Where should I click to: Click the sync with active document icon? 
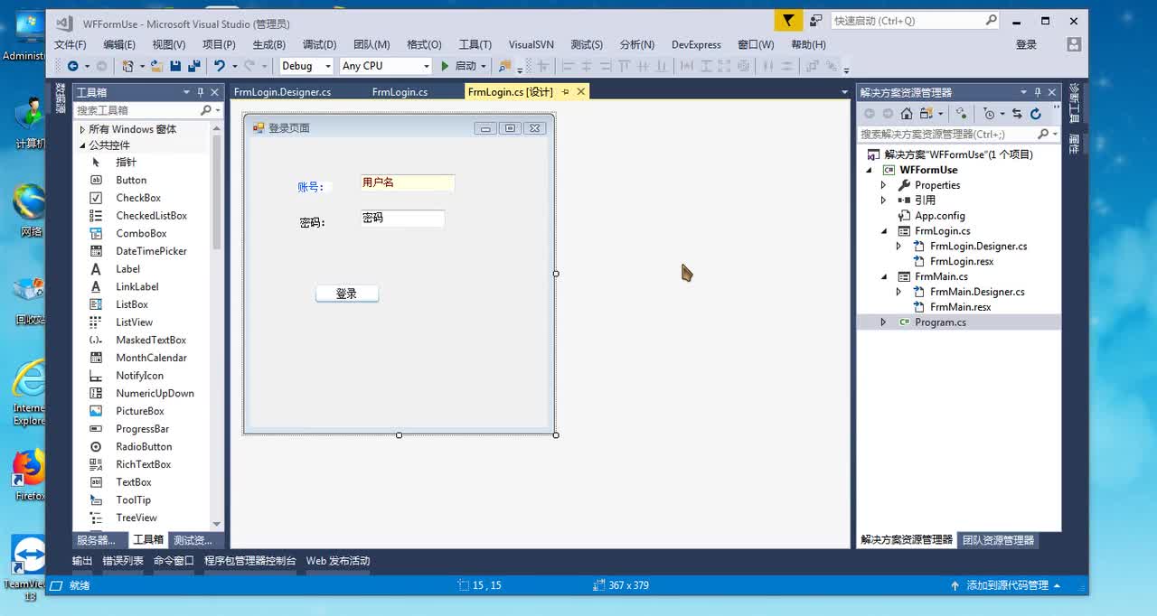[x=1017, y=114]
